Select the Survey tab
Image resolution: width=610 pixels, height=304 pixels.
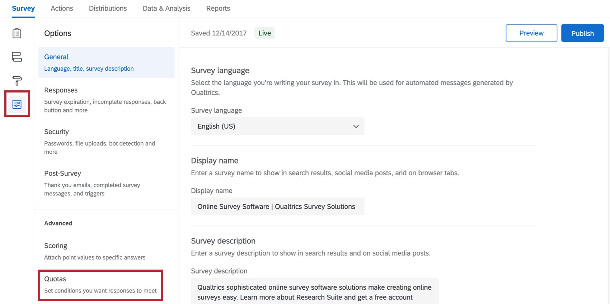click(23, 8)
